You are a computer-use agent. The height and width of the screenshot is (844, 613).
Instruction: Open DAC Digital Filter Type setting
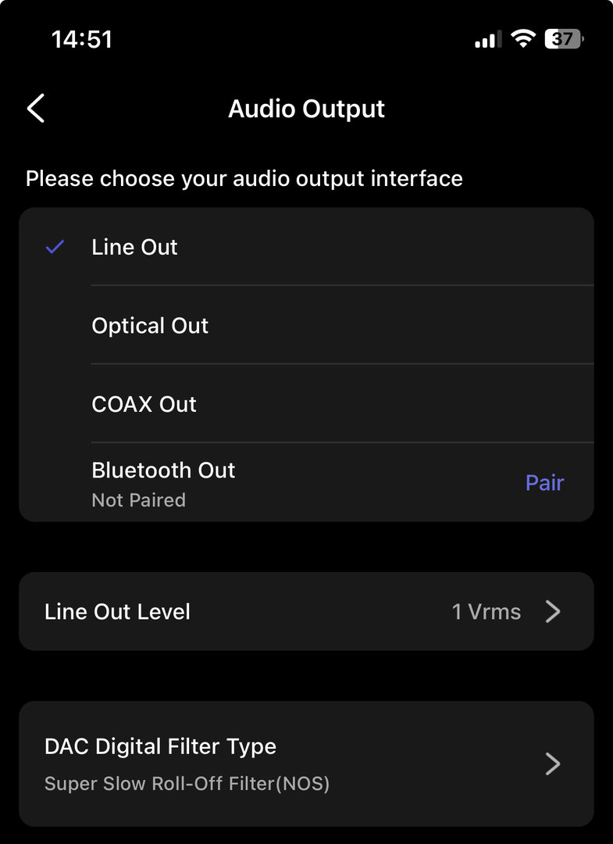click(160, 746)
